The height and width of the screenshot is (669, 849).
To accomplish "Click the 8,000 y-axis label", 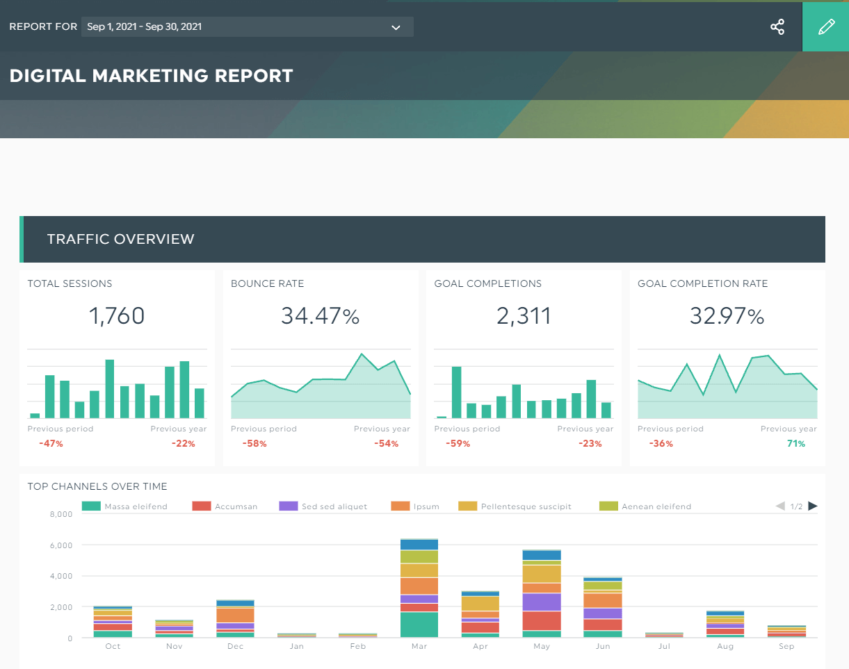I will pos(61,514).
